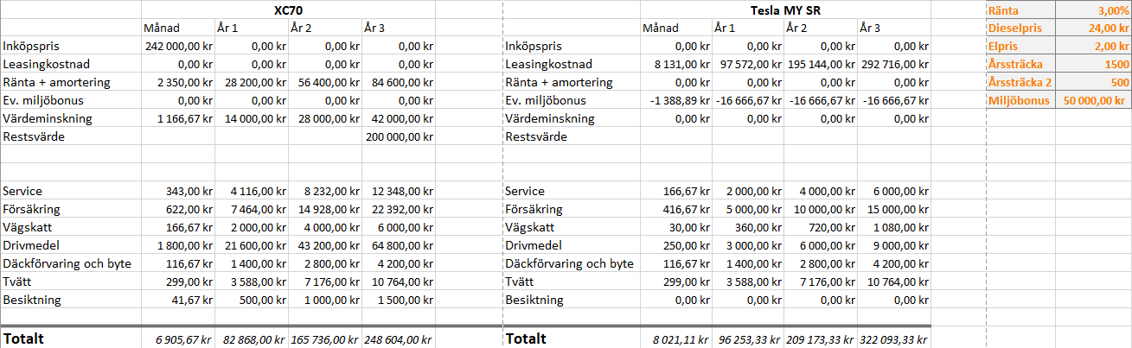The height and width of the screenshot is (348, 1132).
Task: Click Tesla total 96 253,33 kr
Action: (748, 339)
